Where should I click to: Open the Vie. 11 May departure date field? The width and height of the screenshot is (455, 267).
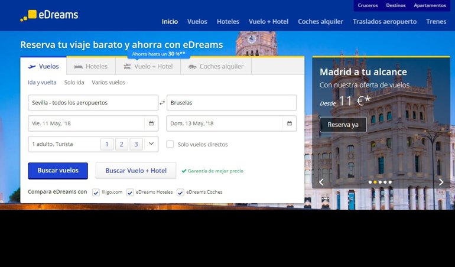click(86, 123)
